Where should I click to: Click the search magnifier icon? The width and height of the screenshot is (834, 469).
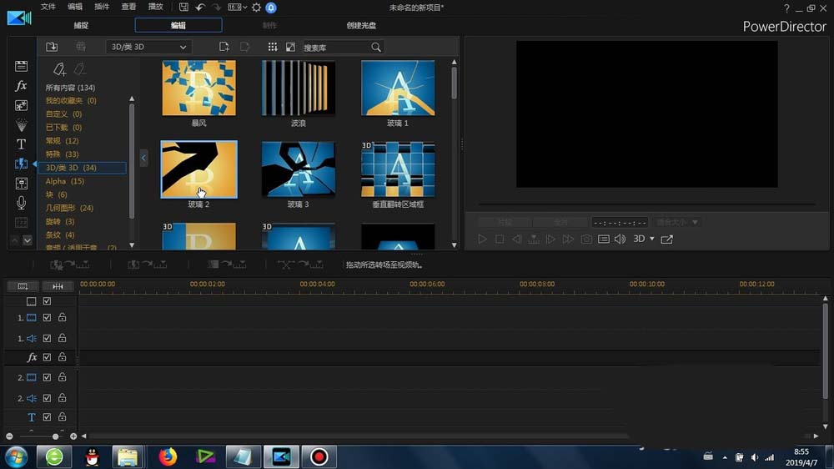[x=376, y=48]
